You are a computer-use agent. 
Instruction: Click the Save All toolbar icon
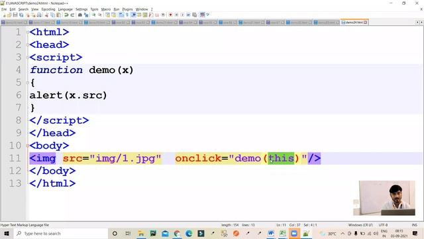click(x=21, y=15)
